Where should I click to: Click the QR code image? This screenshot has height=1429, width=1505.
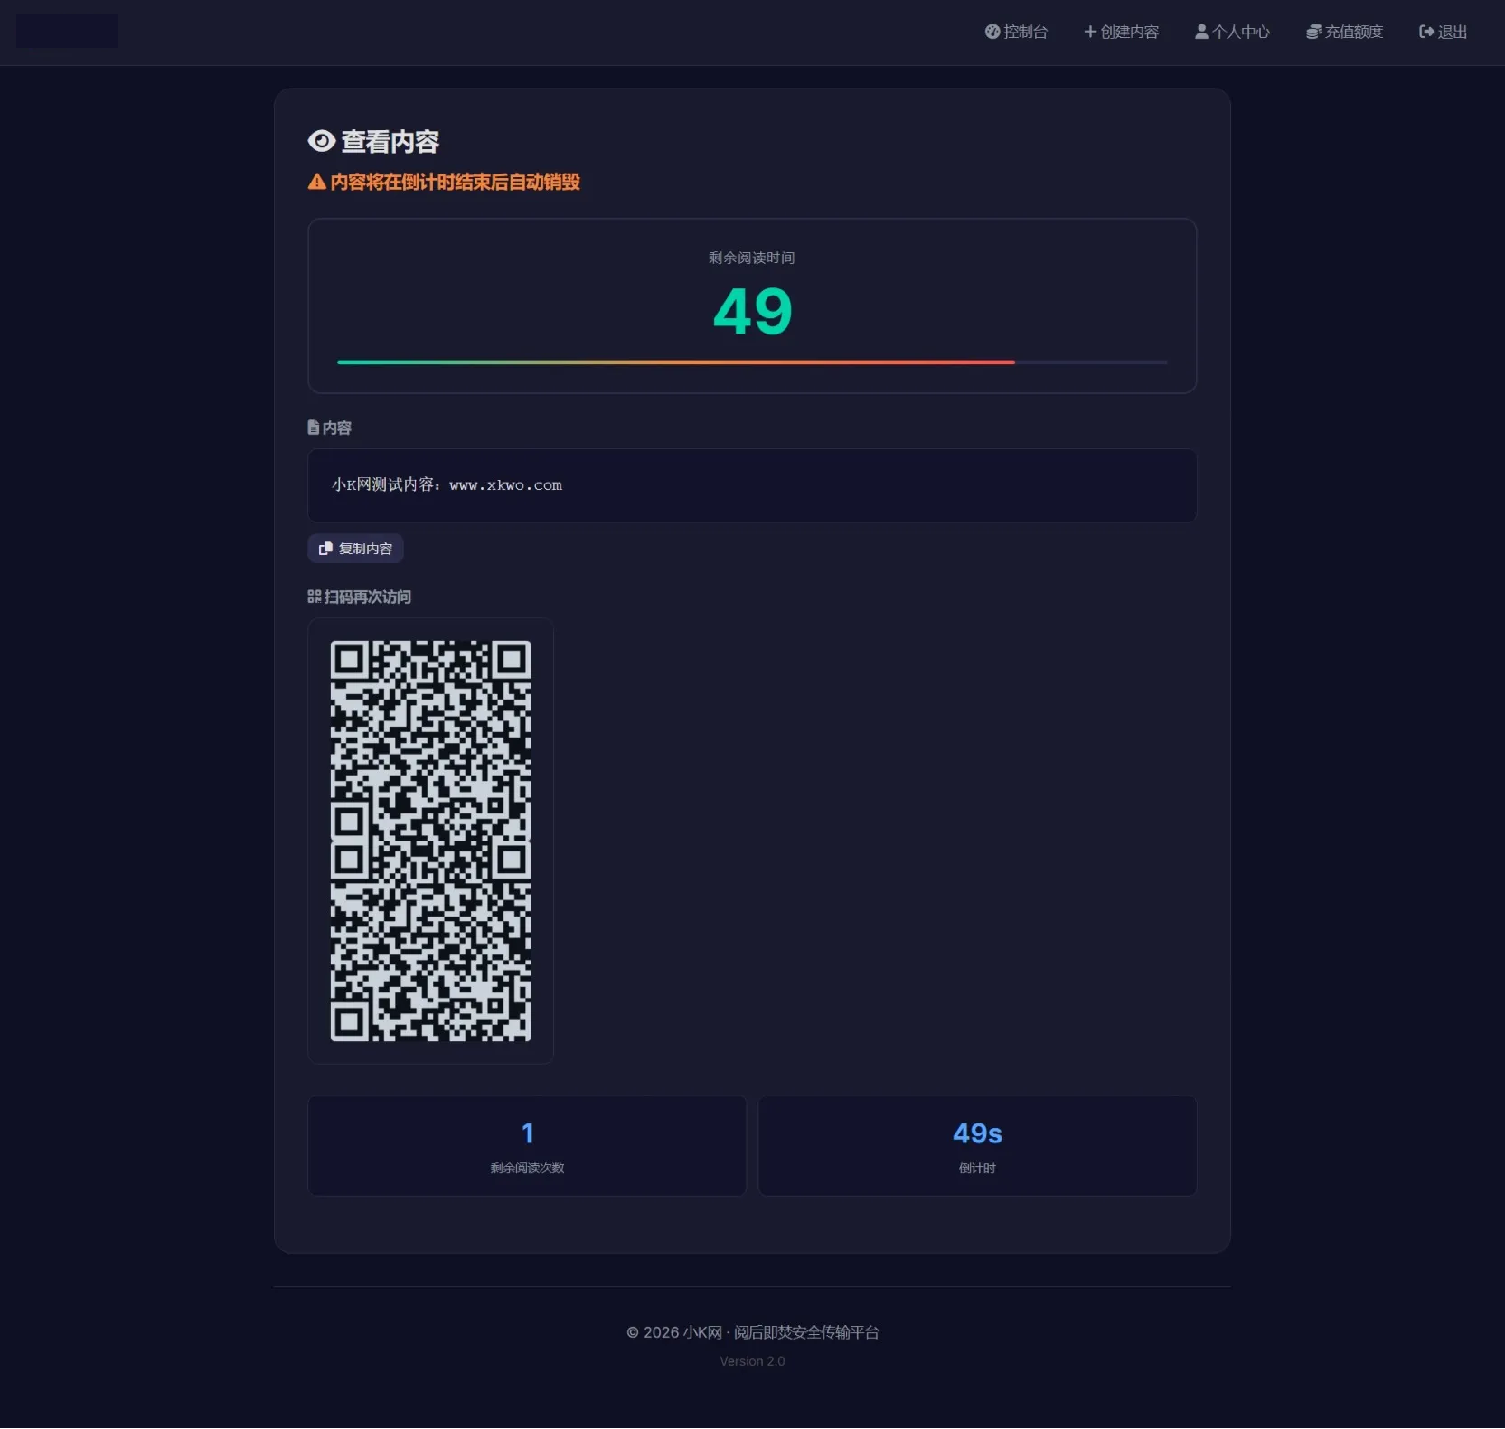[x=430, y=841]
